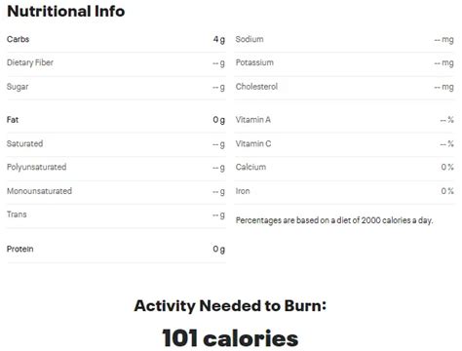This screenshot has width=462, height=351.
Task: Click the 101 calories text
Action: [x=230, y=338]
